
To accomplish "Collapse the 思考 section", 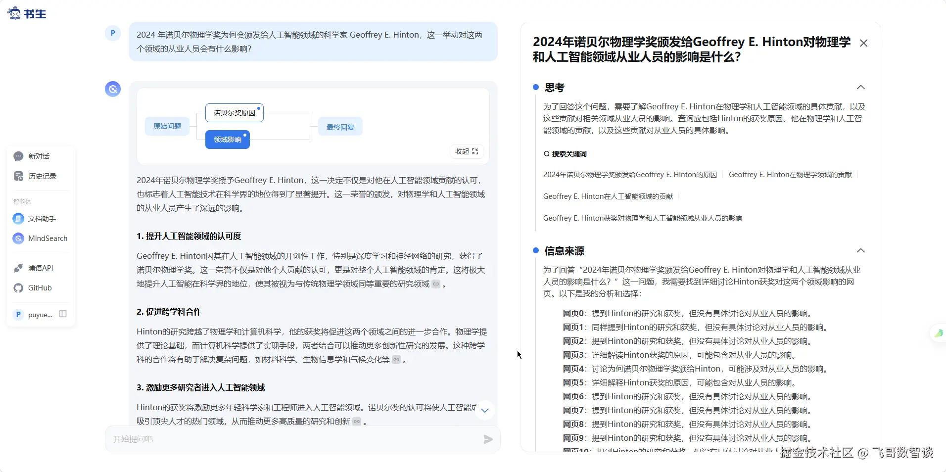I will pyautogui.click(x=861, y=88).
